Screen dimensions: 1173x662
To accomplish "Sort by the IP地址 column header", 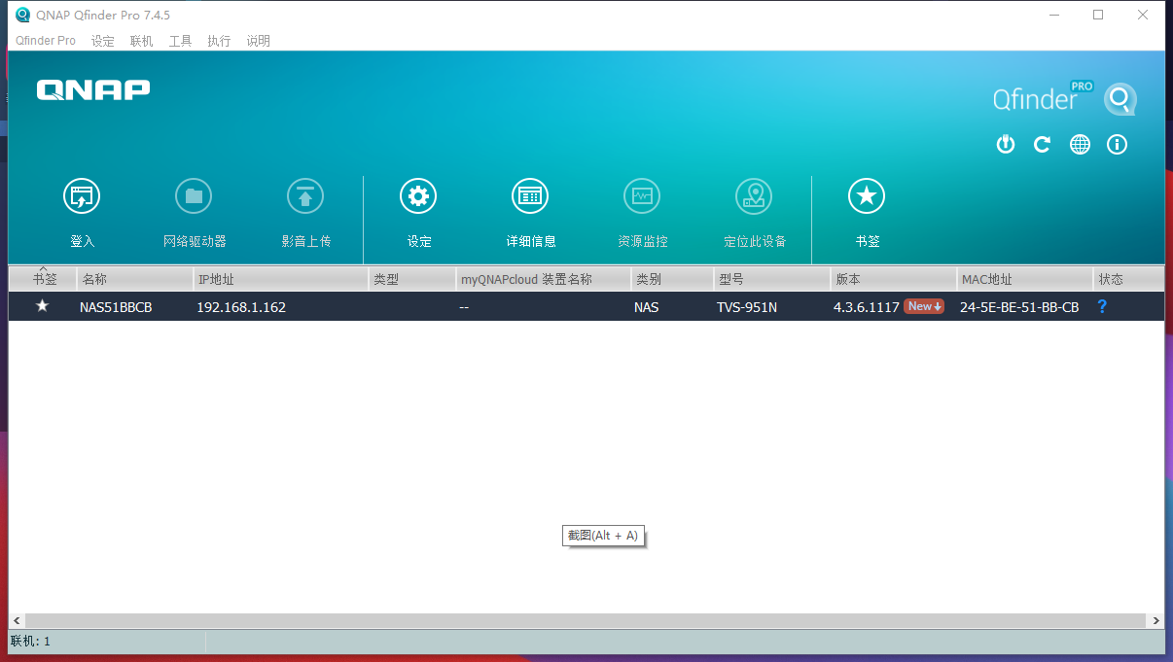I will point(281,279).
